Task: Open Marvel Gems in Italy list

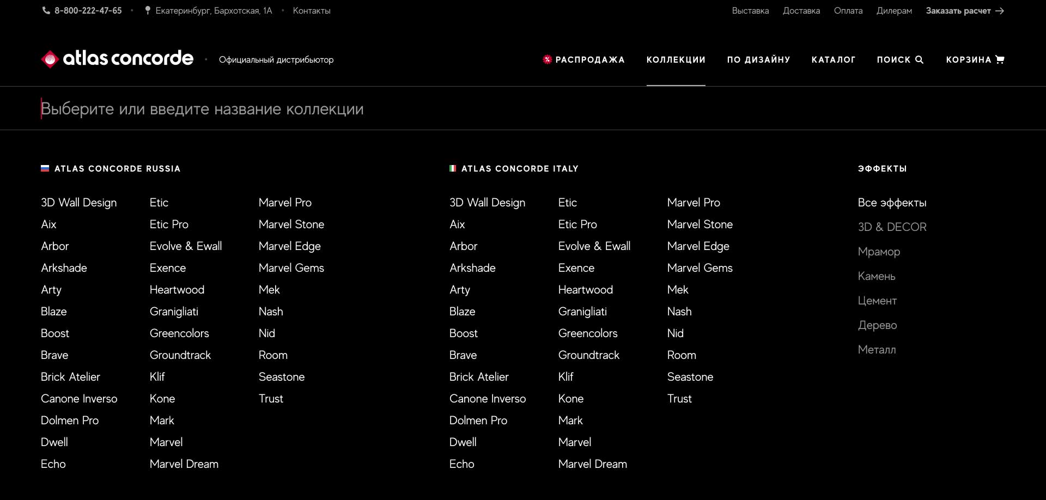Action: pyautogui.click(x=700, y=268)
